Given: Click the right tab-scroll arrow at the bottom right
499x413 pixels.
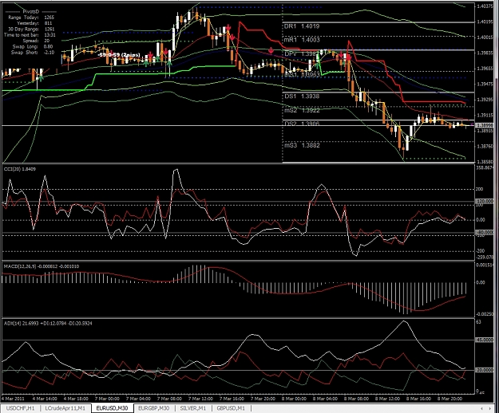Looking at the screenshot, I should pos(490,408).
